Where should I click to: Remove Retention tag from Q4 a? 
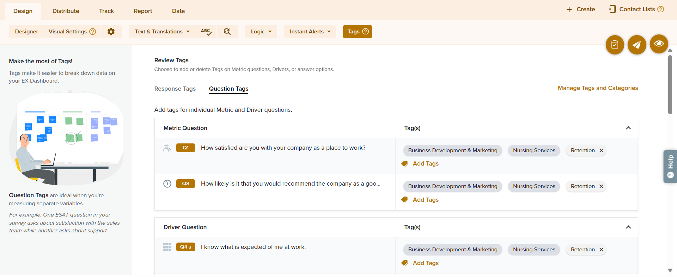[601, 250]
